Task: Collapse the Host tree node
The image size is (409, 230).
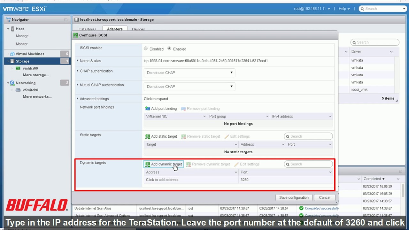Action: point(8,29)
